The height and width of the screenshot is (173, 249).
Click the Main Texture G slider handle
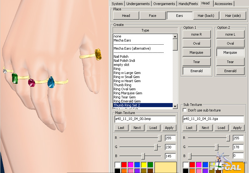(156, 147)
